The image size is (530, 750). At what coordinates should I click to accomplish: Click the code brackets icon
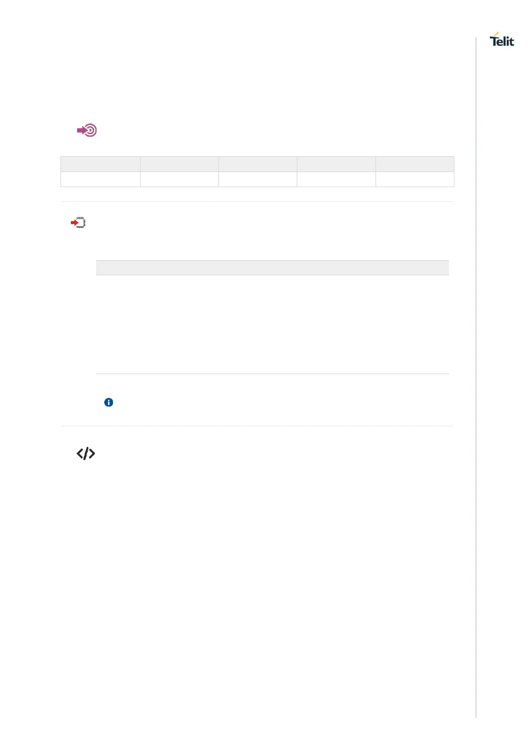pos(85,454)
